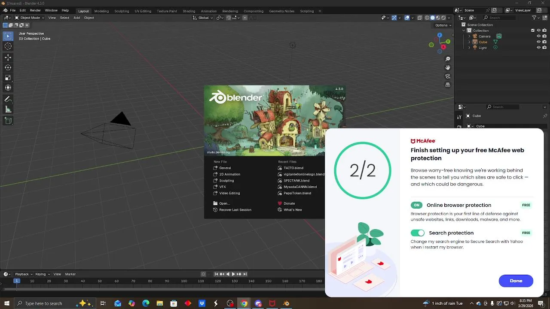550x309 pixels.
Task: Toggle viewport overlays display
Action: [407, 18]
